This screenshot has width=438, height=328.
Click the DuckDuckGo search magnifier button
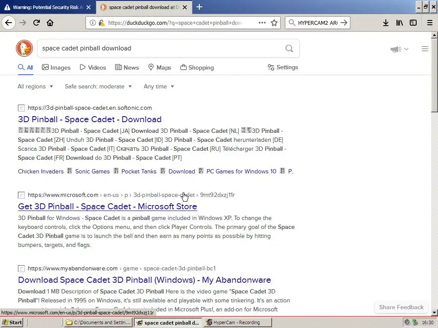[289, 49]
